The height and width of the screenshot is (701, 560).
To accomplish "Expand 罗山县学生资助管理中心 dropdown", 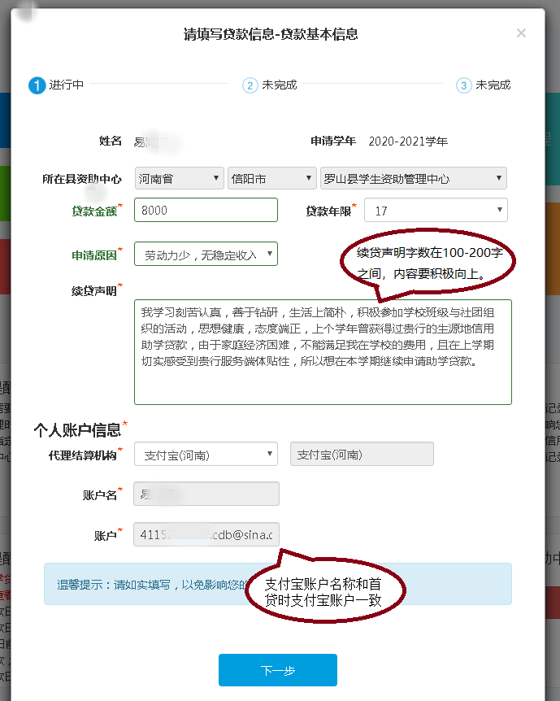I will point(414,178).
